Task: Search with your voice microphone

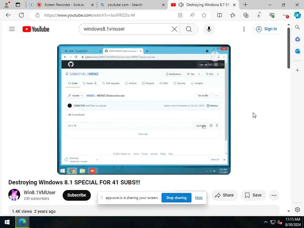Action: (209, 29)
